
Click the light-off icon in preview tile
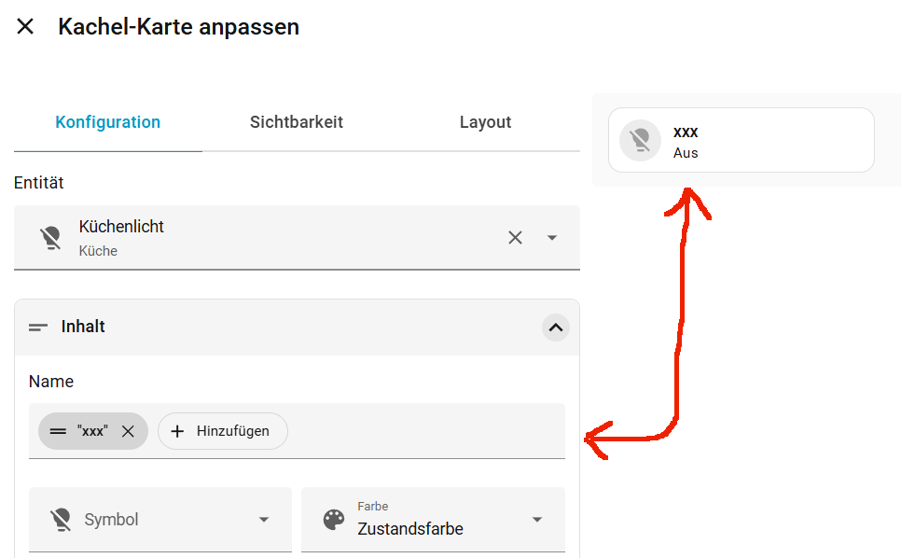click(640, 140)
